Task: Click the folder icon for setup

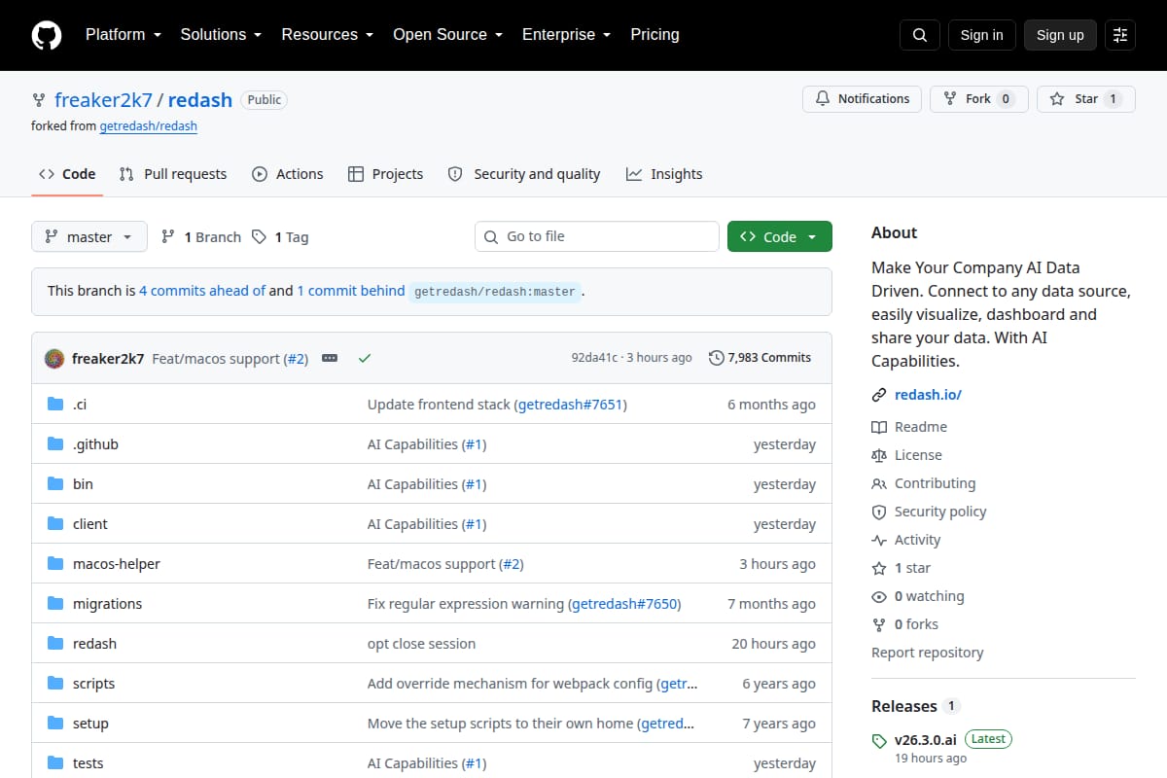Action: coord(55,724)
